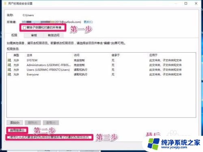
Task: Select the Administrators permission entry
Action: [101, 65]
